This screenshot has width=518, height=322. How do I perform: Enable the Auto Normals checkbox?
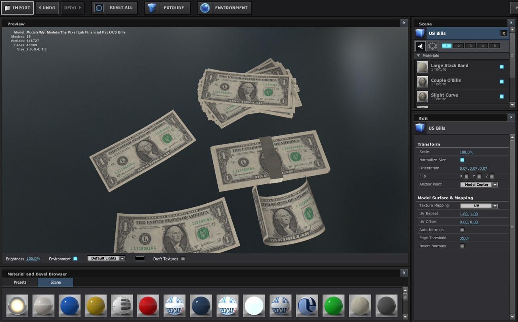(x=462, y=230)
